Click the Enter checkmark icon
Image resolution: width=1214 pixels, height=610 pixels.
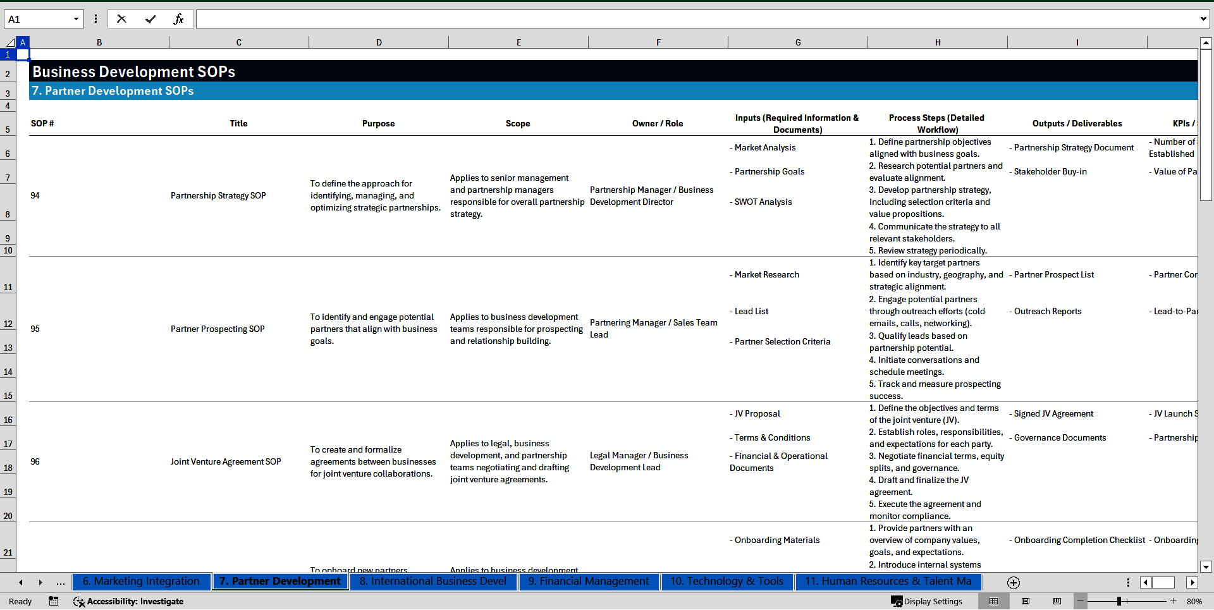[150, 19]
